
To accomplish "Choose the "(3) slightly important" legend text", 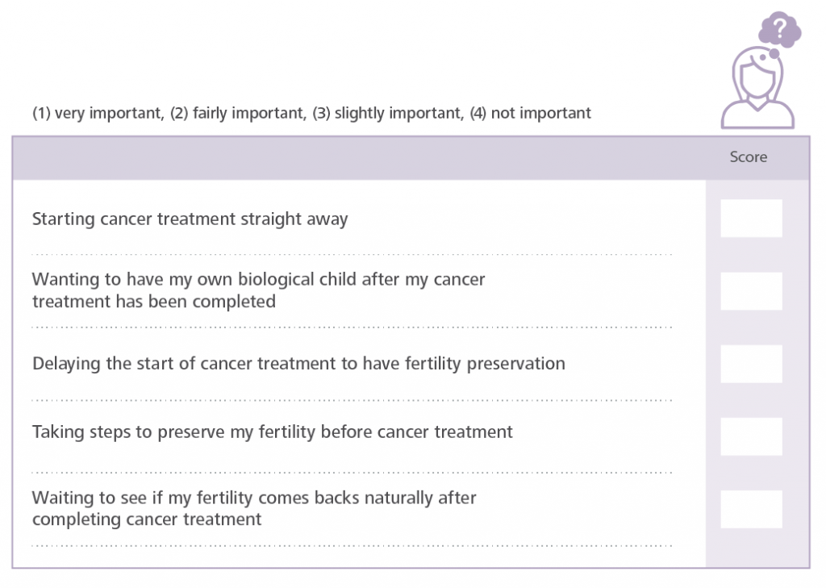I will click(x=388, y=114).
